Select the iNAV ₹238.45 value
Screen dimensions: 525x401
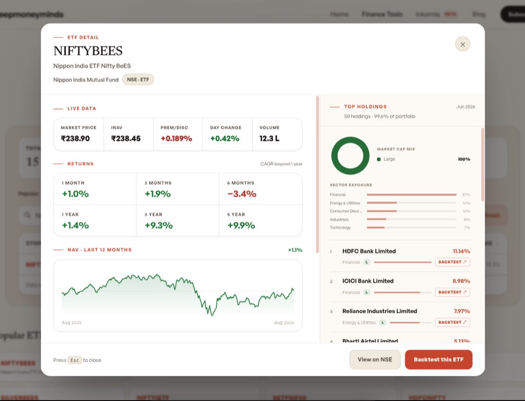point(126,139)
